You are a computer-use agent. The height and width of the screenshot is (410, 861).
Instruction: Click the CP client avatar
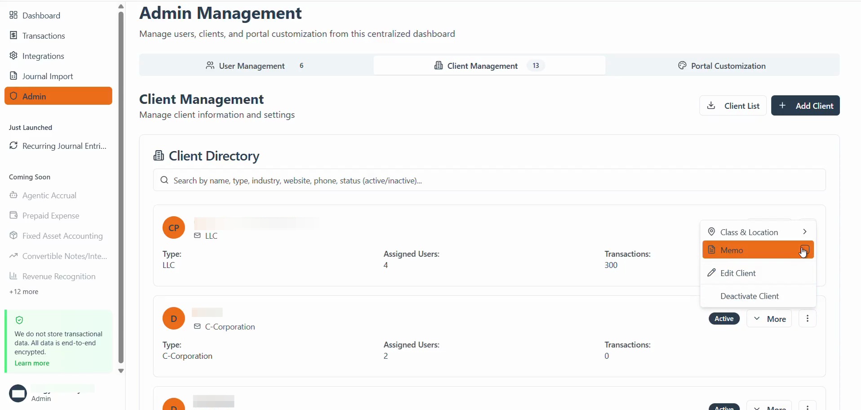pyautogui.click(x=174, y=228)
